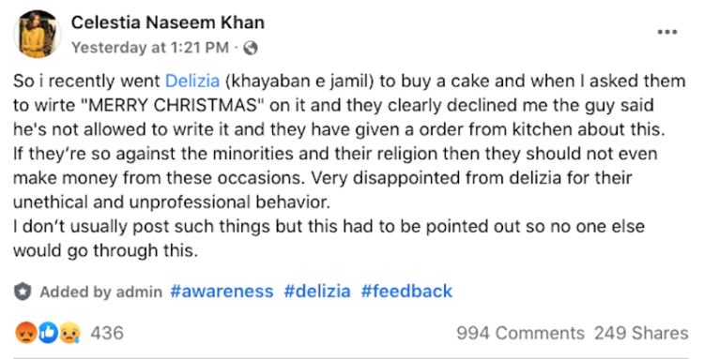704x359 pixels.
Task: Open the 994 Comments section
Action: (520, 333)
